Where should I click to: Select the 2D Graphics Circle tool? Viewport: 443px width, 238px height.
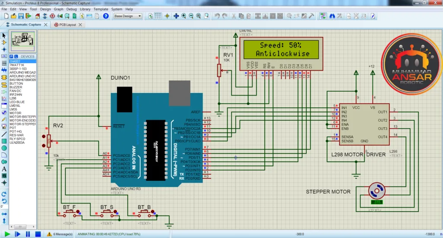click(4, 148)
